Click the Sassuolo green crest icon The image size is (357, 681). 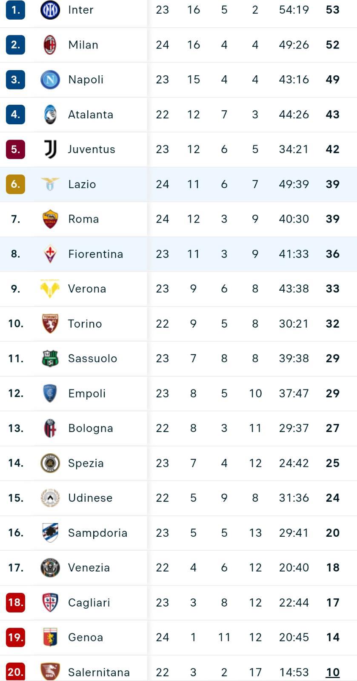(50, 359)
